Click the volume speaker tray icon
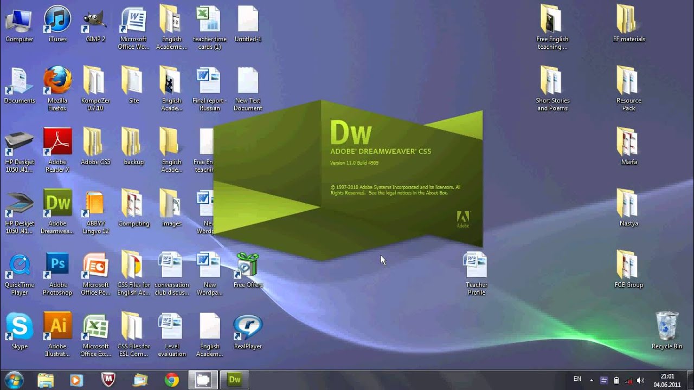The image size is (694, 390). (x=641, y=380)
